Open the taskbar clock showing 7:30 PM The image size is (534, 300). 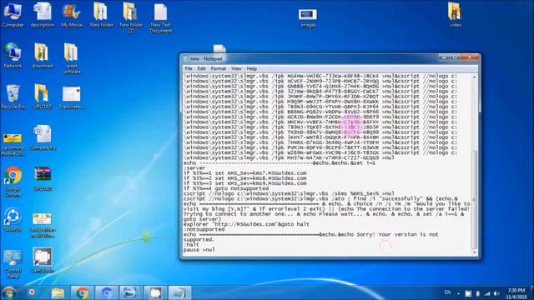point(516,293)
